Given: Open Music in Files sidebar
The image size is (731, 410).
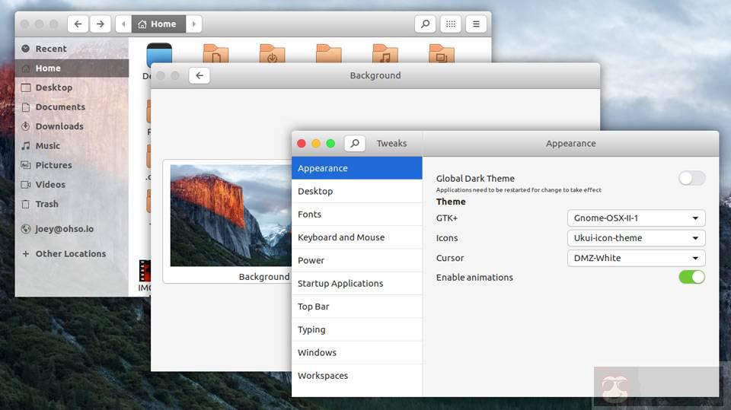Looking at the screenshot, I should pyautogui.click(x=72, y=146).
